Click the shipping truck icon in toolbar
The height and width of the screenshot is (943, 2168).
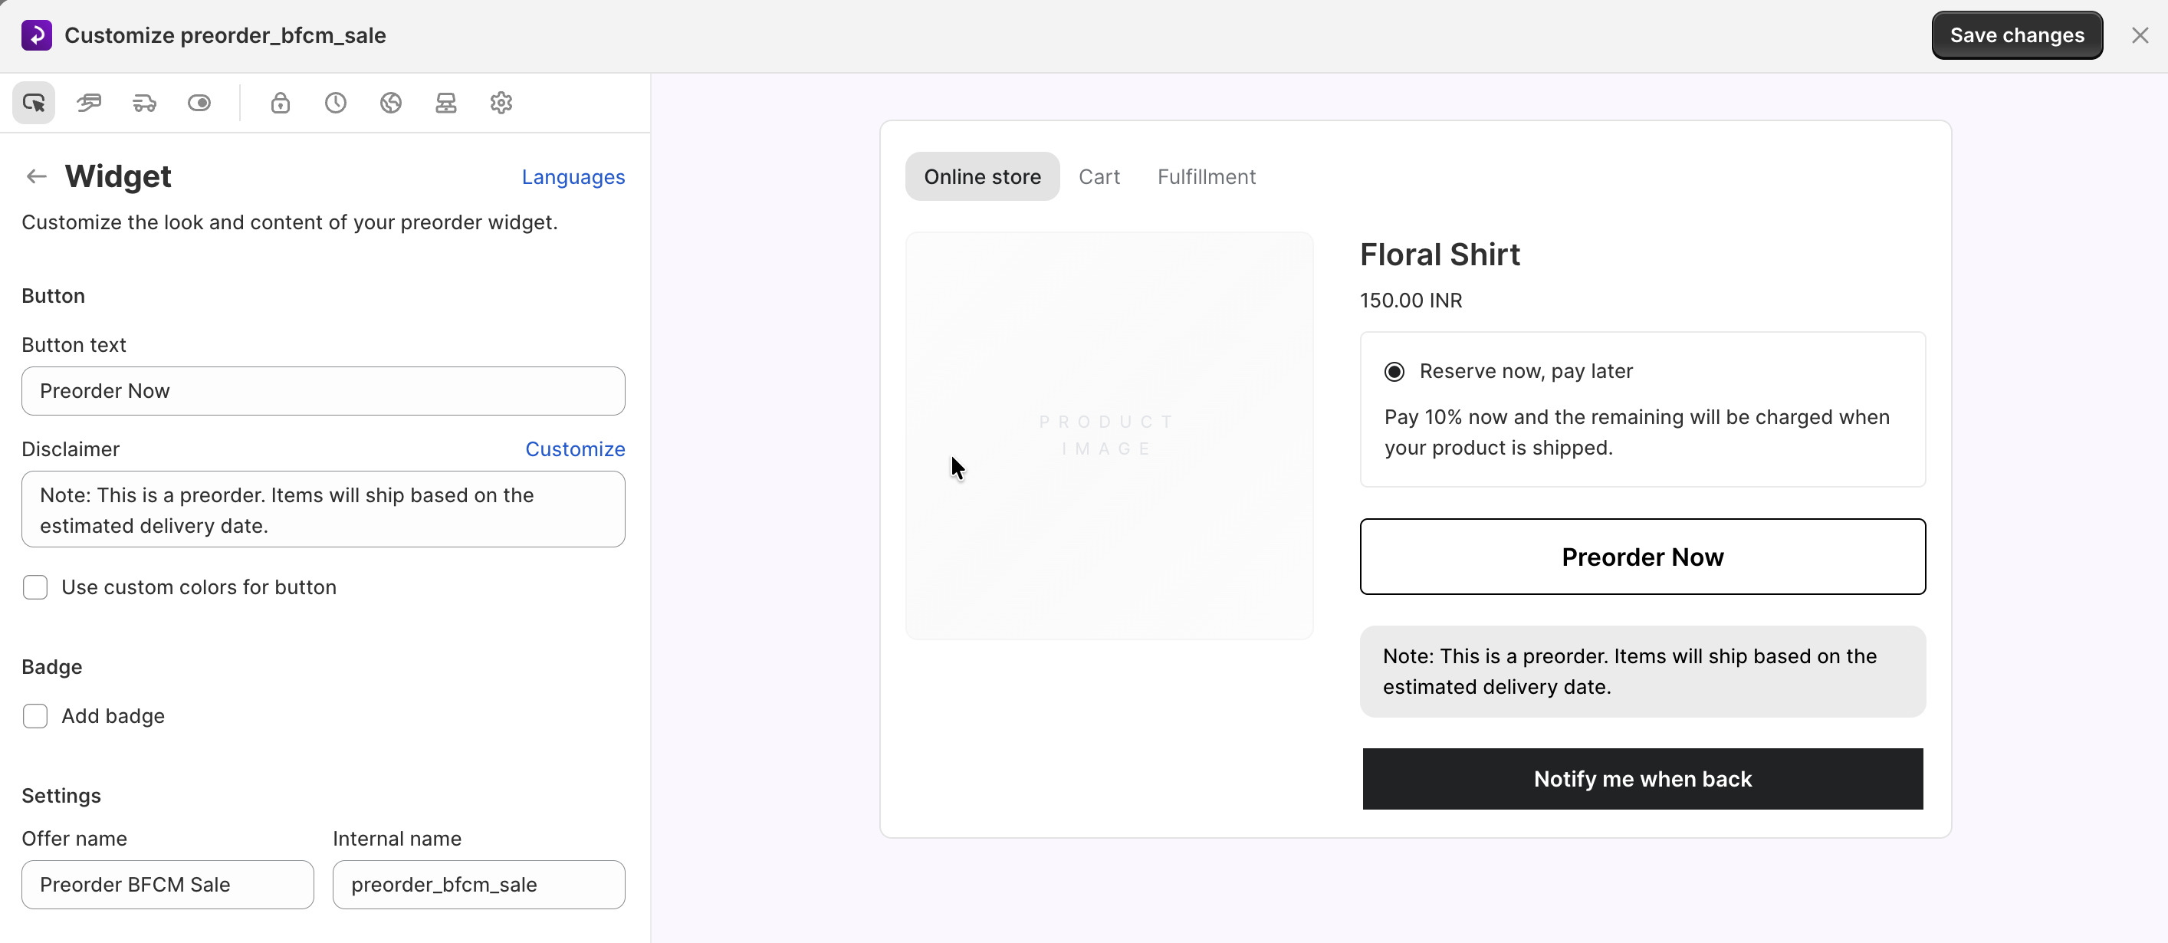coord(144,102)
